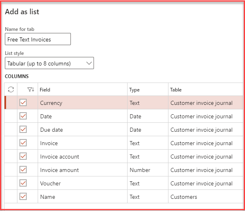The height and width of the screenshot is (211, 245).
Task: Open the List style dropdown
Action: tap(49, 63)
